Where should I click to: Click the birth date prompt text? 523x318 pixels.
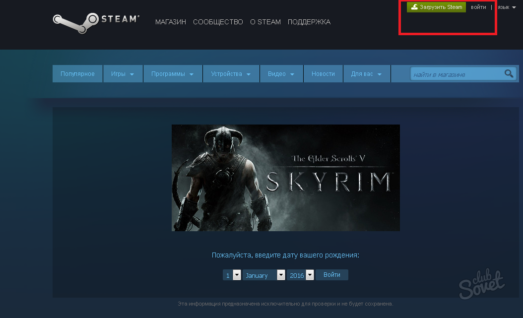point(285,255)
